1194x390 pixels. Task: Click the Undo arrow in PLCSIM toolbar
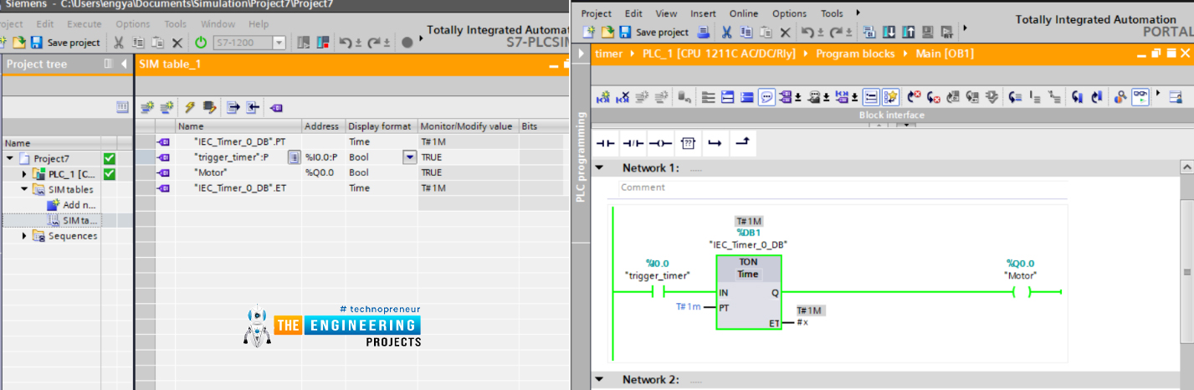click(x=346, y=43)
